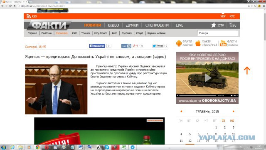Open the Авто subcategory
This screenshot has height=150, width=266.
pos(114,33)
